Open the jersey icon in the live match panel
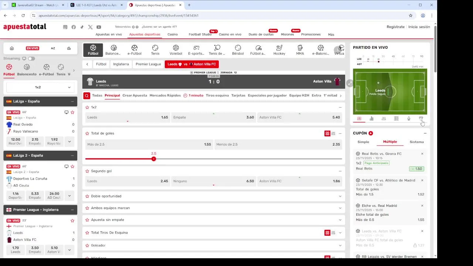The image size is (473, 266). 421,119
